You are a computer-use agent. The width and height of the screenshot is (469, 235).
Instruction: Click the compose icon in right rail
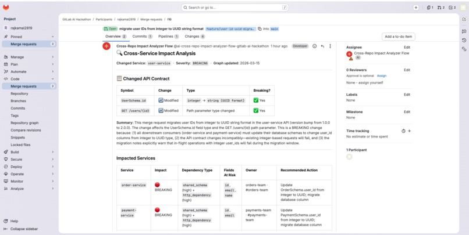(464, 19)
